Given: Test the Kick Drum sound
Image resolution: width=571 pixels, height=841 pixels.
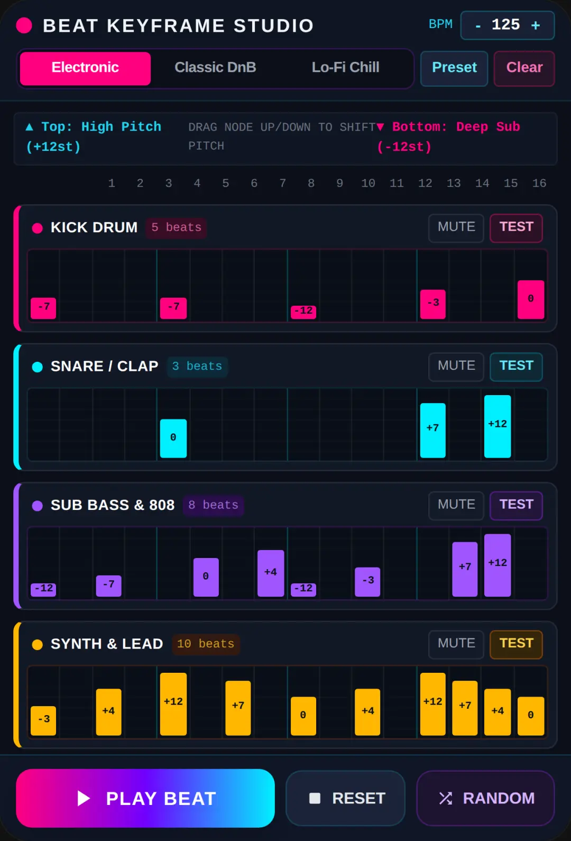Looking at the screenshot, I should pos(517,228).
